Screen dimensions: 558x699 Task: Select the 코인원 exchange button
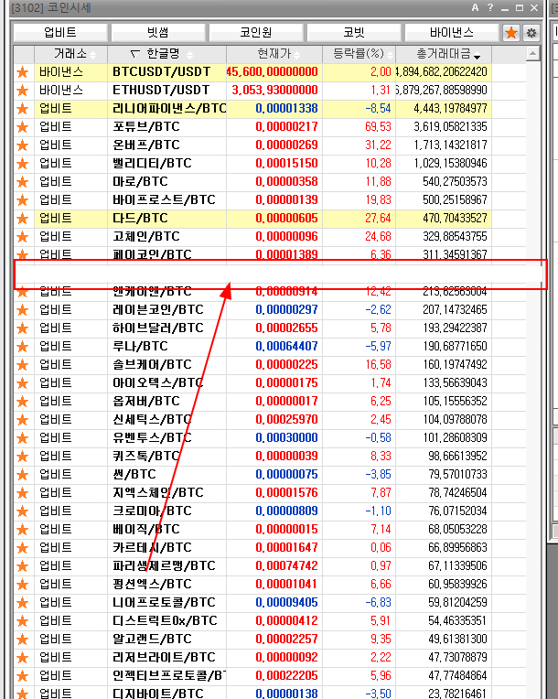255,32
